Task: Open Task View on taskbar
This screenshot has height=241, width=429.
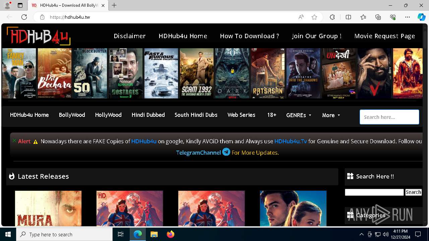Action: (x=121, y=234)
